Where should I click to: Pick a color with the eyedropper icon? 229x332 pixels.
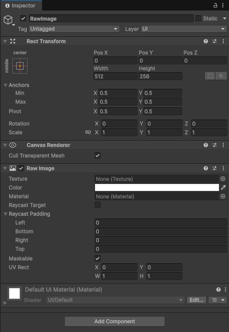223,187
